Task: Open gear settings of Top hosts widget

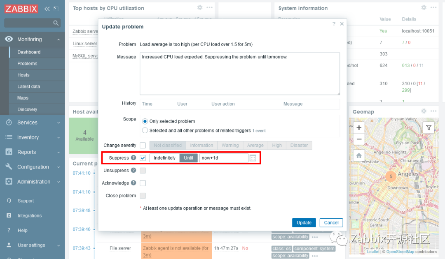Action: point(200,8)
